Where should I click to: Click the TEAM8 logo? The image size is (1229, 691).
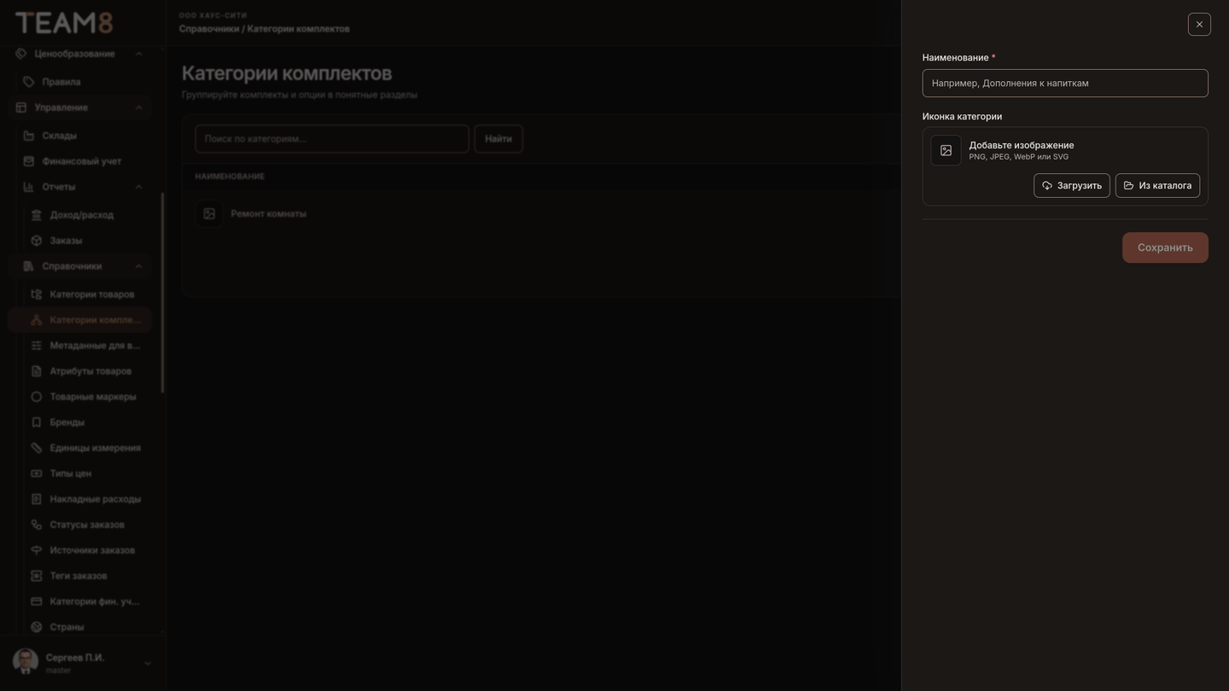(64, 22)
